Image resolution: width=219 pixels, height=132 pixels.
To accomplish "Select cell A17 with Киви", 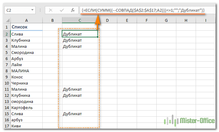I will point(26,126).
